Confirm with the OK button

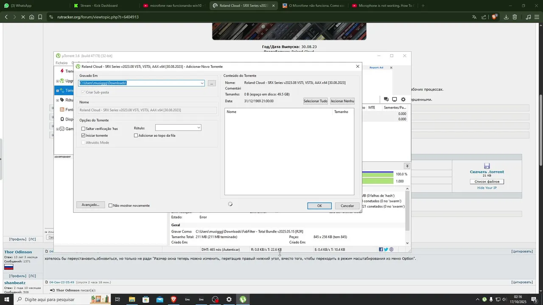(x=319, y=206)
